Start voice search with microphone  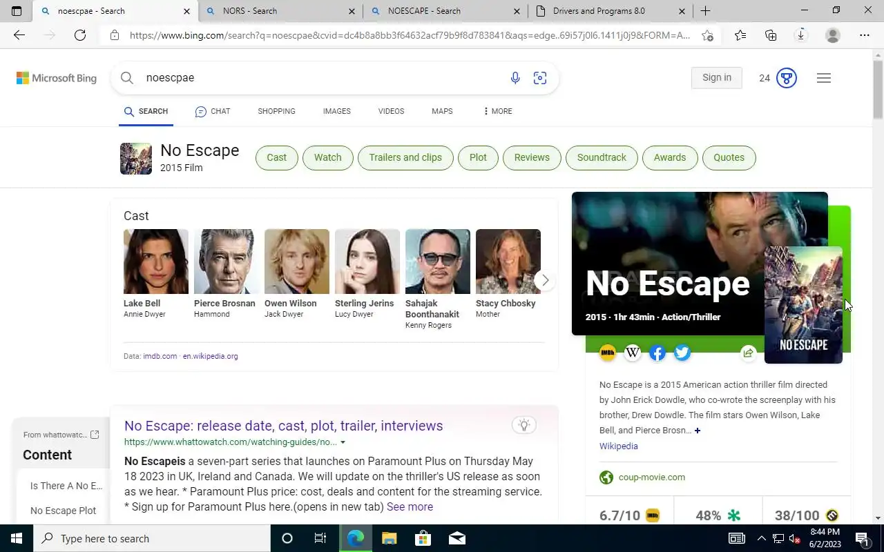[x=515, y=78]
